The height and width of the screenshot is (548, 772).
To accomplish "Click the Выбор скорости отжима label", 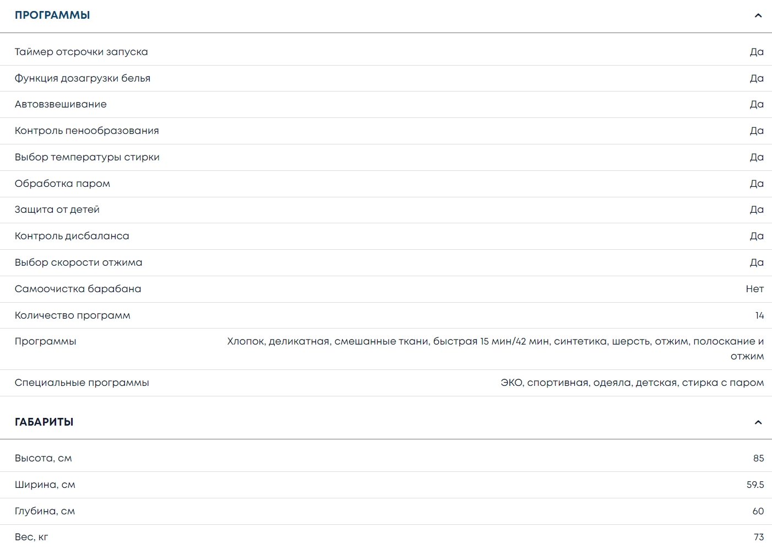I will 78,262.
